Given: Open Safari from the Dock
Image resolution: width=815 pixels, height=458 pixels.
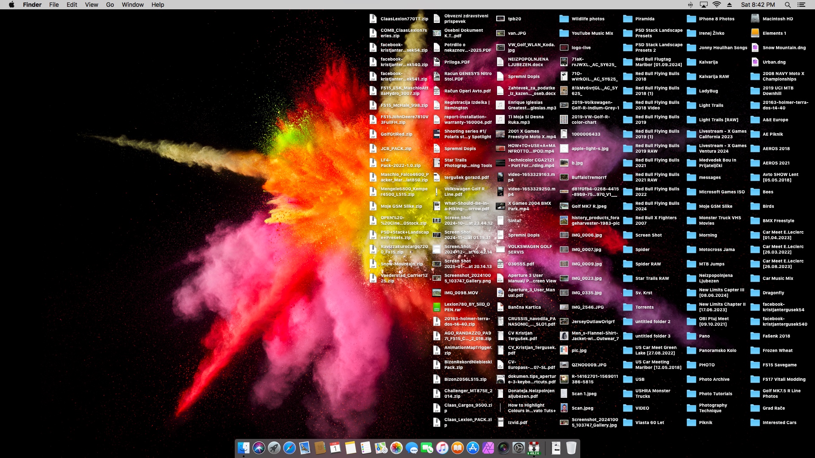Looking at the screenshot, I should 289,448.
